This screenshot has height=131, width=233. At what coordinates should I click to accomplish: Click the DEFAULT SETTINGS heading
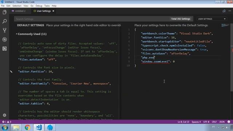tap(31, 25)
